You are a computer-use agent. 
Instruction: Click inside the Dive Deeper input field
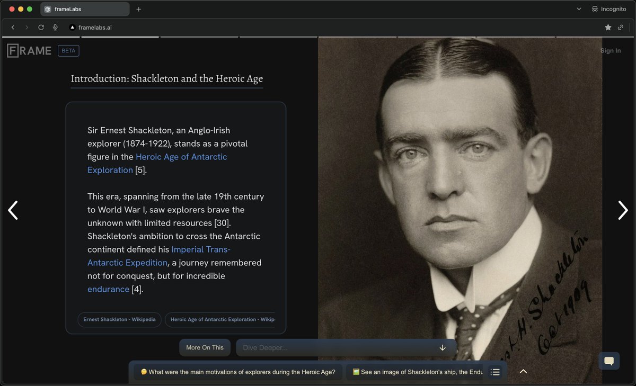click(329, 347)
